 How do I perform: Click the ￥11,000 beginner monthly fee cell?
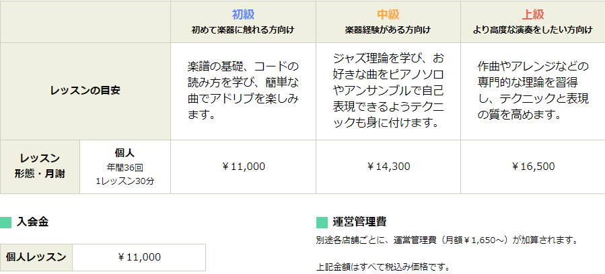point(244,167)
